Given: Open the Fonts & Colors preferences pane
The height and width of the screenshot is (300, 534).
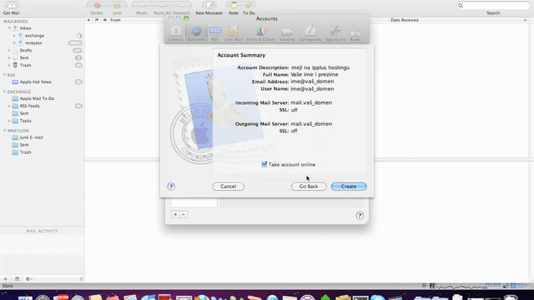Looking at the screenshot, I should point(261,34).
